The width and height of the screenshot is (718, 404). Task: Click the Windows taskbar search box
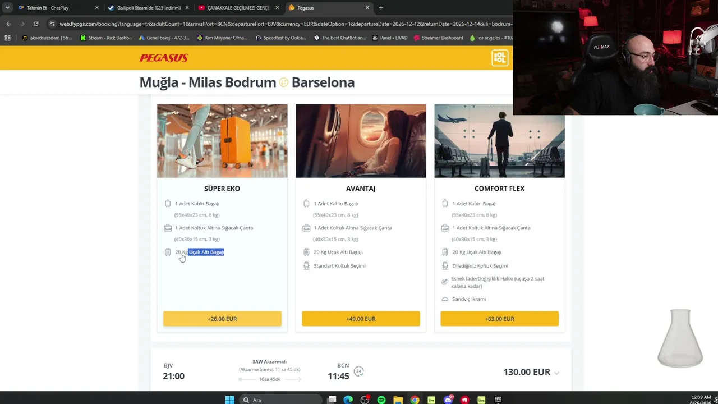pos(280,400)
